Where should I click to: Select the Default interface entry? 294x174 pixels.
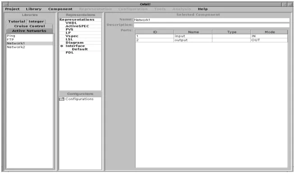click(x=80, y=49)
